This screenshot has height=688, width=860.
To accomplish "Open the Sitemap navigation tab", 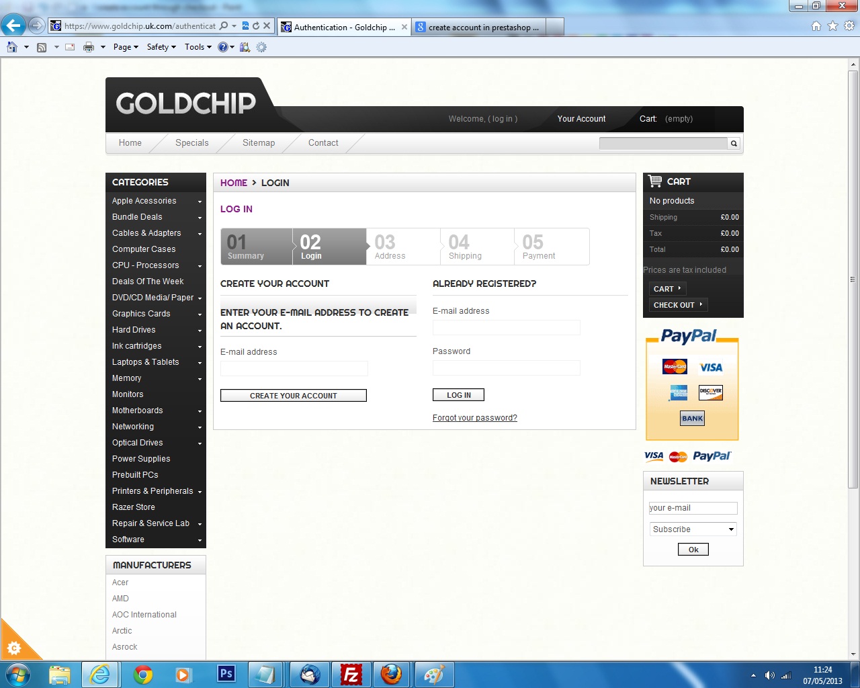I will 259,143.
